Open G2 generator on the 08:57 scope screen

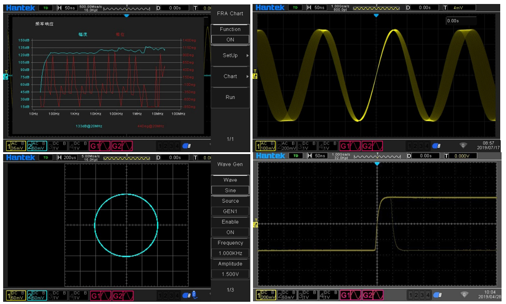[x=372, y=146]
